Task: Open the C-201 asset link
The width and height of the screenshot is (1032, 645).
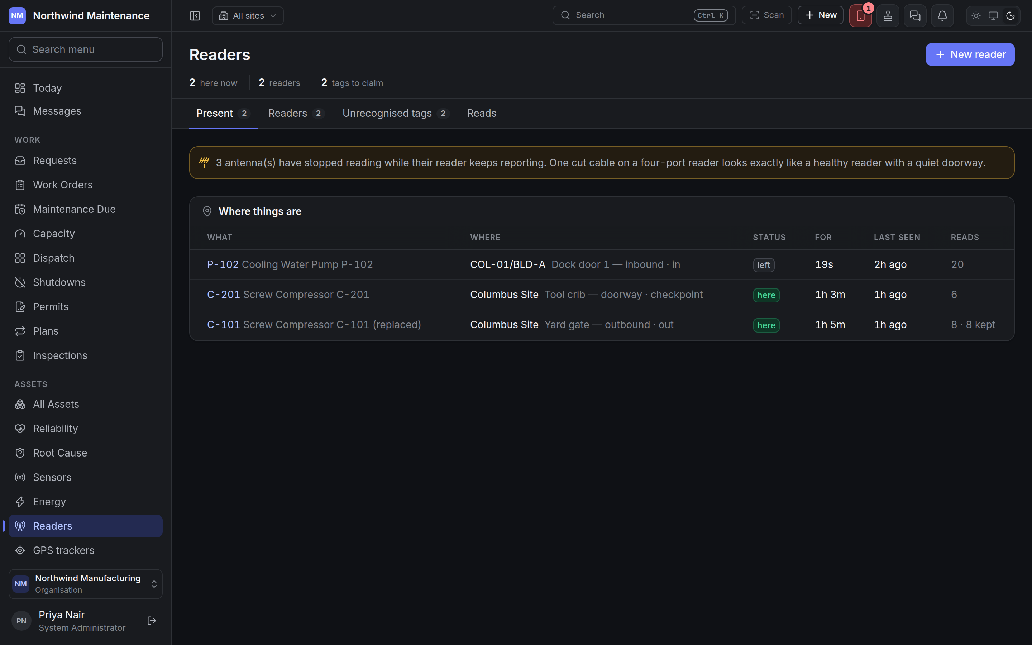Action: pos(224,295)
